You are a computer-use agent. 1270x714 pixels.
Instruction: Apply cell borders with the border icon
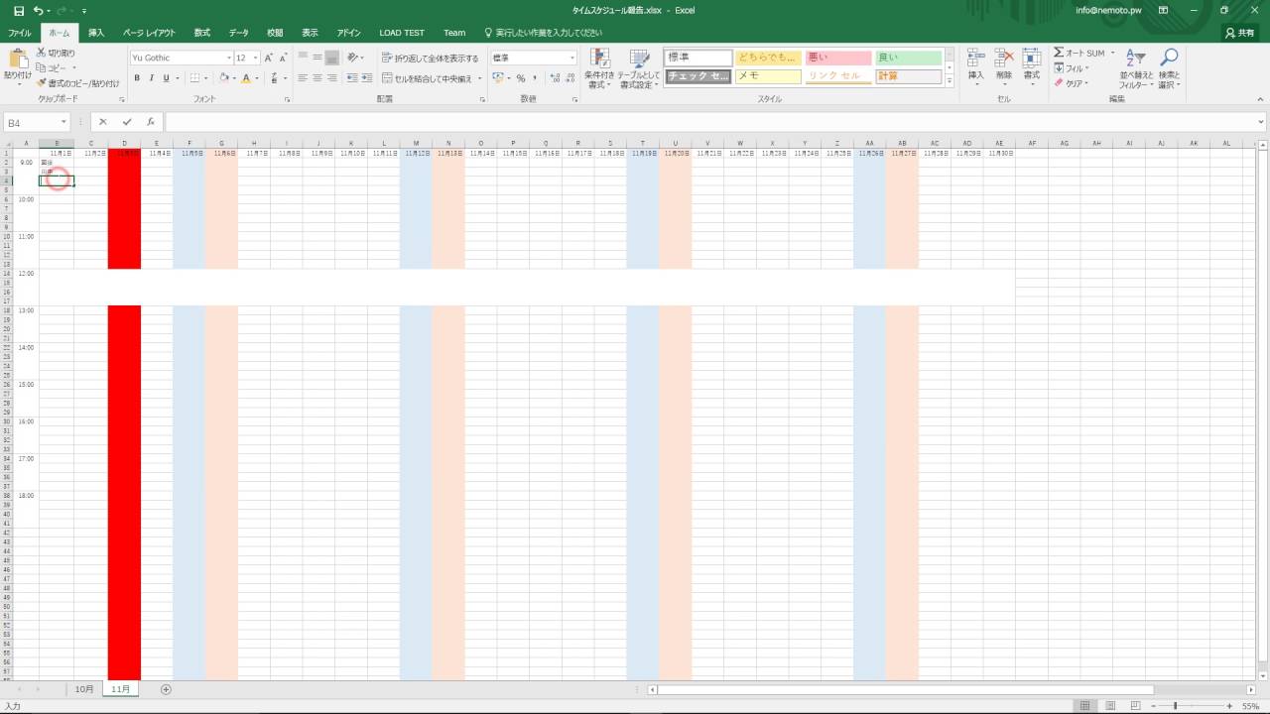(x=194, y=77)
